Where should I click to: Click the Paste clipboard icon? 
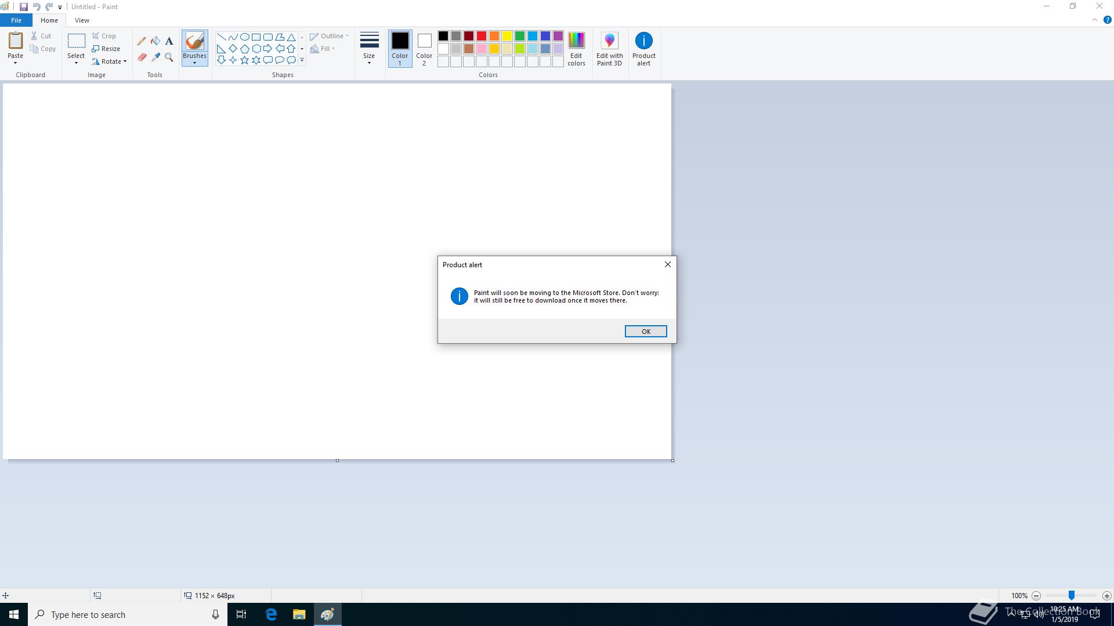coord(15,41)
